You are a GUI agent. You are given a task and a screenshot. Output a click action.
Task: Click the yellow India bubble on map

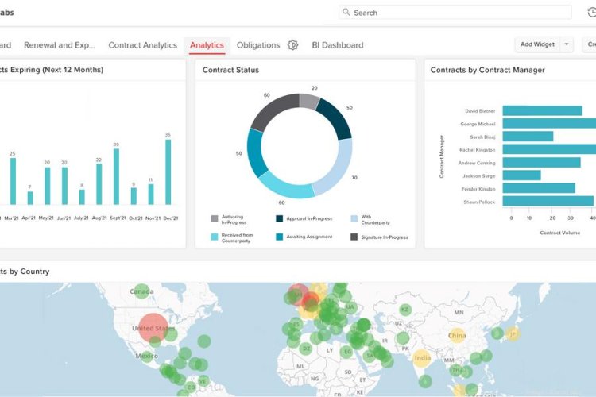(x=422, y=358)
